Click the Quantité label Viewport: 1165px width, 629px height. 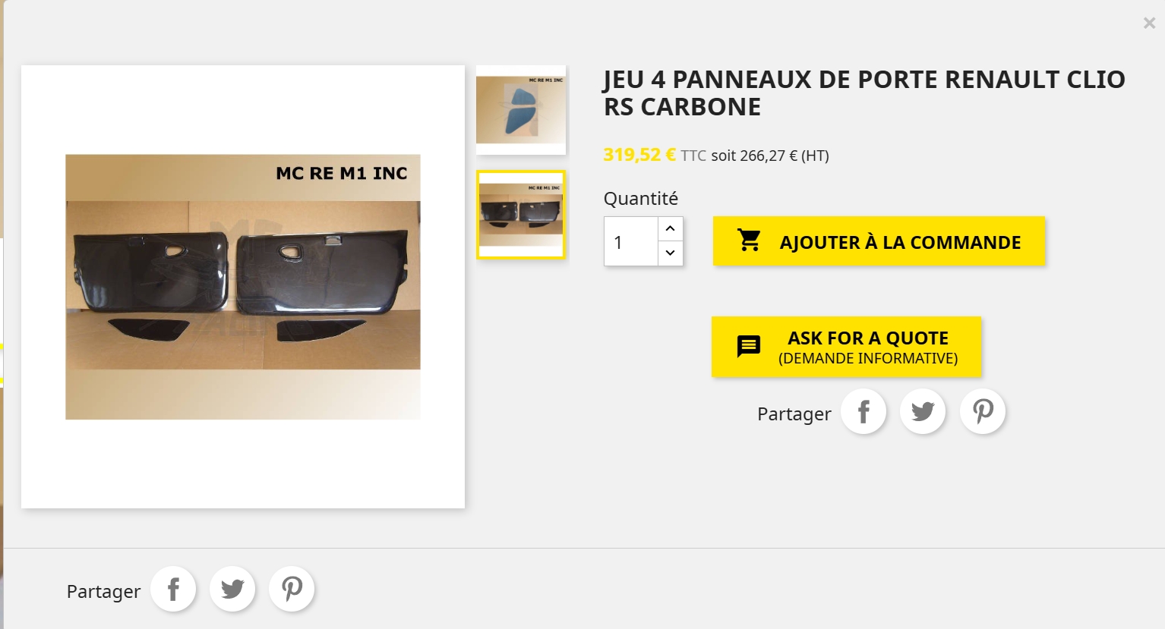click(x=641, y=199)
